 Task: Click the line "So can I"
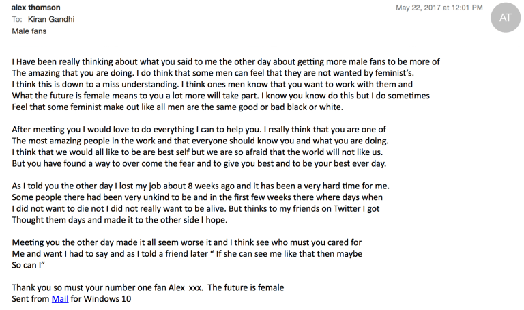29,265
